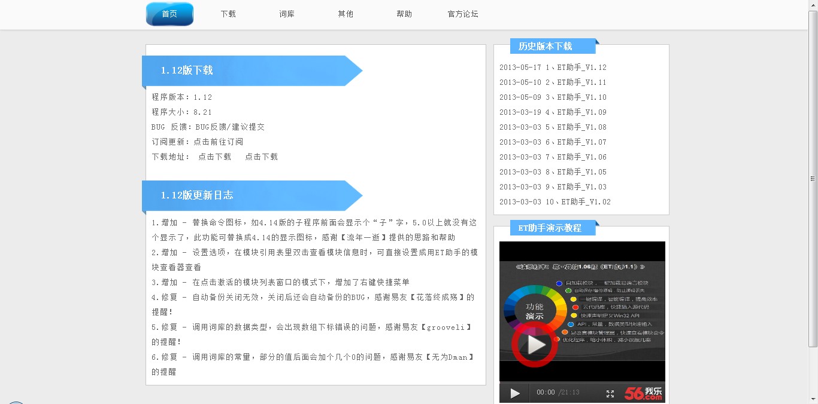Click the small play icon in video bar
Viewport: 818px width, 404px height.
[x=515, y=393]
